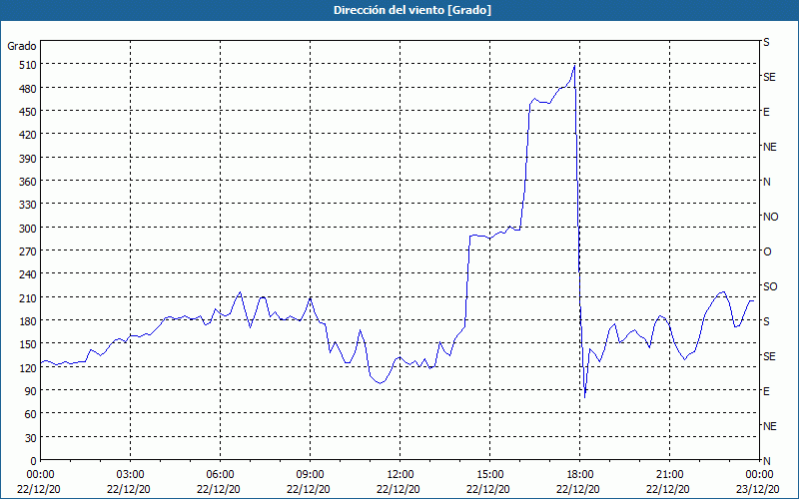Click the 09:00 time axis label

pos(310,475)
